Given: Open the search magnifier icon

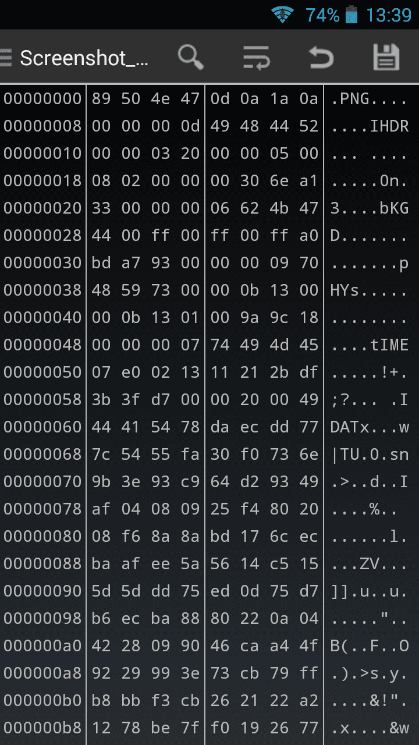Looking at the screenshot, I should coord(190,58).
